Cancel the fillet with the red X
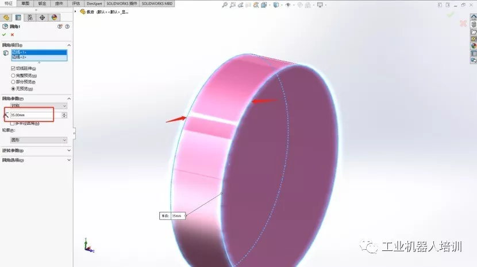This screenshot has height=267, width=477. pos(12,35)
